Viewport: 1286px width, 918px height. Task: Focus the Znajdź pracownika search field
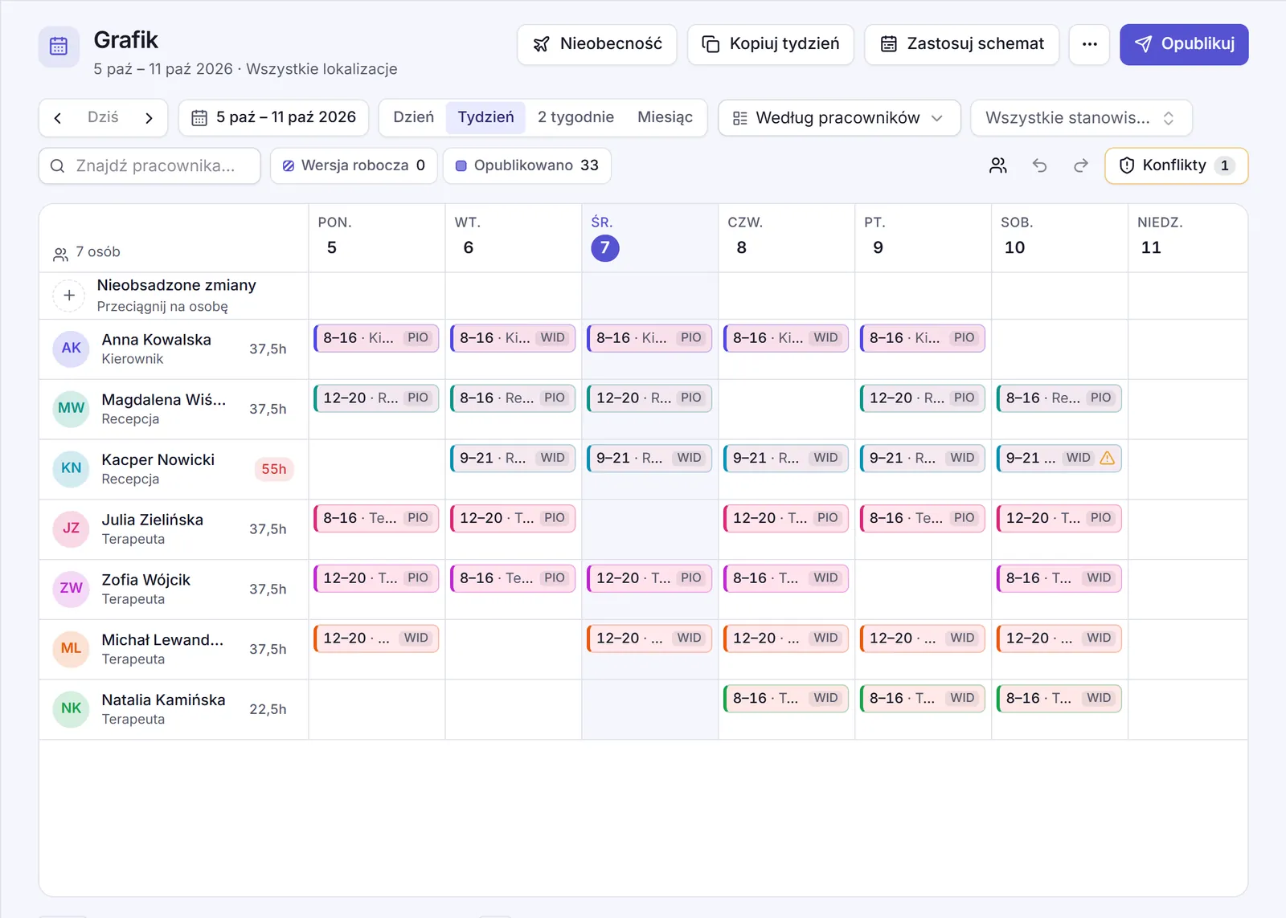pyautogui.click(x=149, y=165)
